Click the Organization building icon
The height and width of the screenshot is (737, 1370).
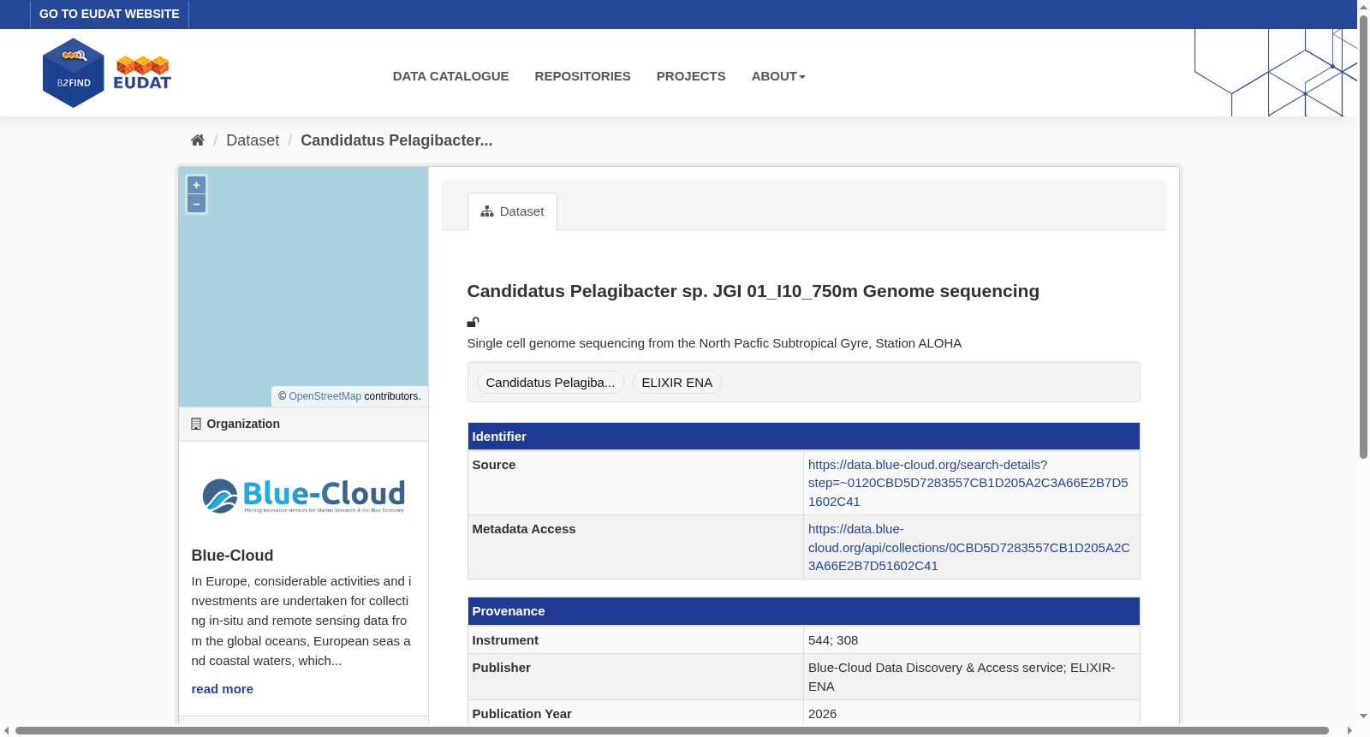point(196,424)
